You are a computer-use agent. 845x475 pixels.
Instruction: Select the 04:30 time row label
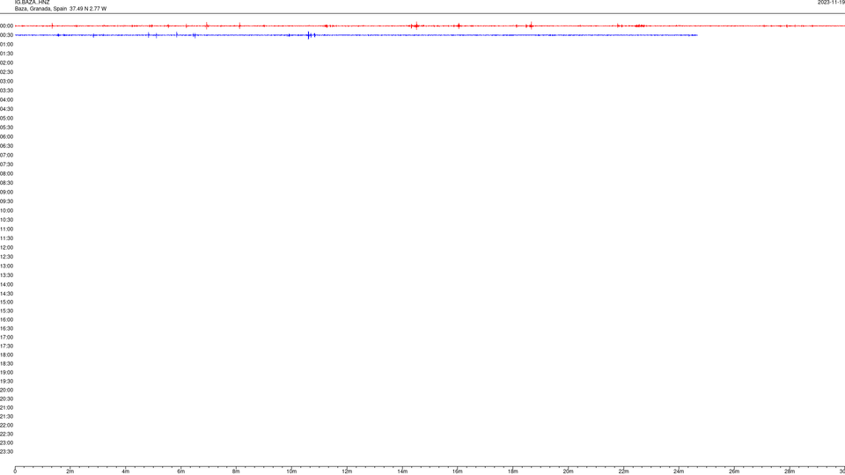(6, 109)
